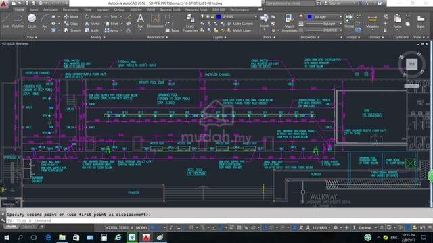Activate the Move tool

(x=71, y=16)
